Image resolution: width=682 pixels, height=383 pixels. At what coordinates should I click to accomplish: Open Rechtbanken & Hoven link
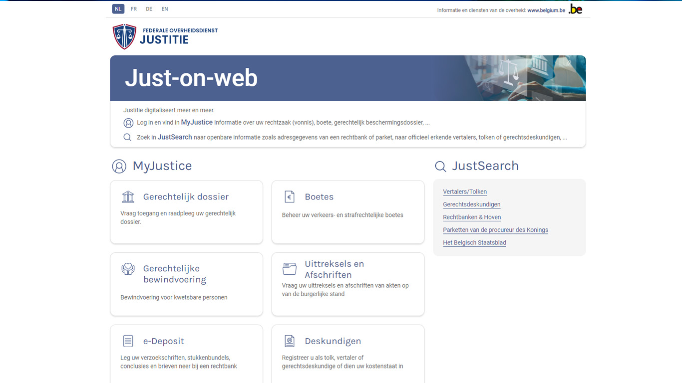(x=472, y=217)
